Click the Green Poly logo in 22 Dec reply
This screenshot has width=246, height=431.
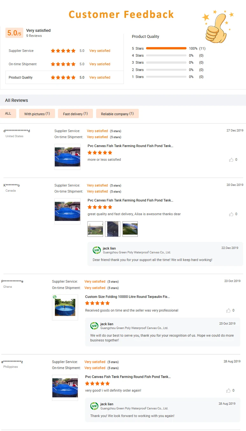click(x=97, y=250)
